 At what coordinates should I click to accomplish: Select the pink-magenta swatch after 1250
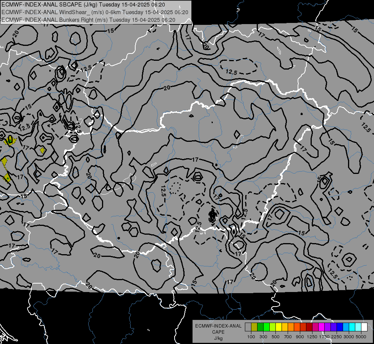[315, 327]
